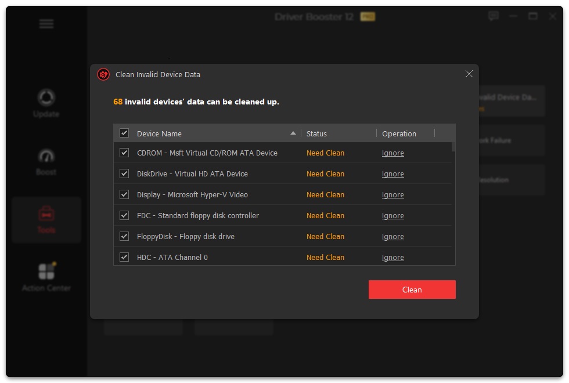Uncheck FDC Standard floppy disk controller checkbox

coord(124,215)
